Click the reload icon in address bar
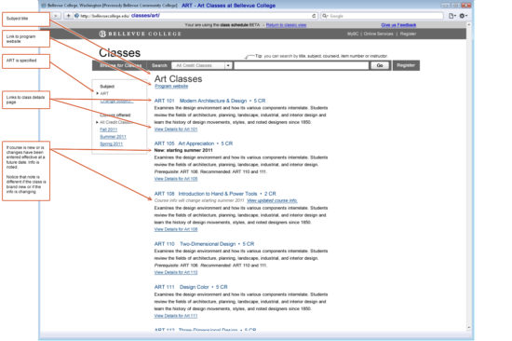Screen dimensions: 512x341 (314, 16)
